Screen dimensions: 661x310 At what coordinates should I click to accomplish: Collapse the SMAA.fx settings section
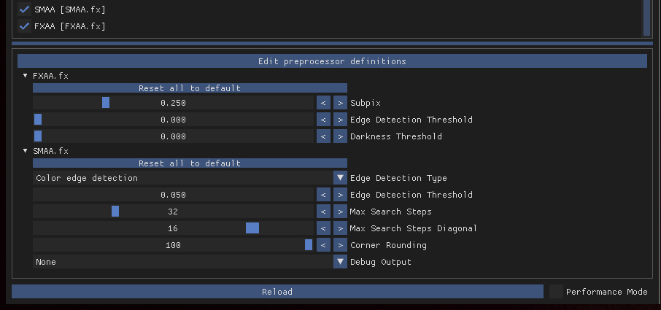coord(26,151)
